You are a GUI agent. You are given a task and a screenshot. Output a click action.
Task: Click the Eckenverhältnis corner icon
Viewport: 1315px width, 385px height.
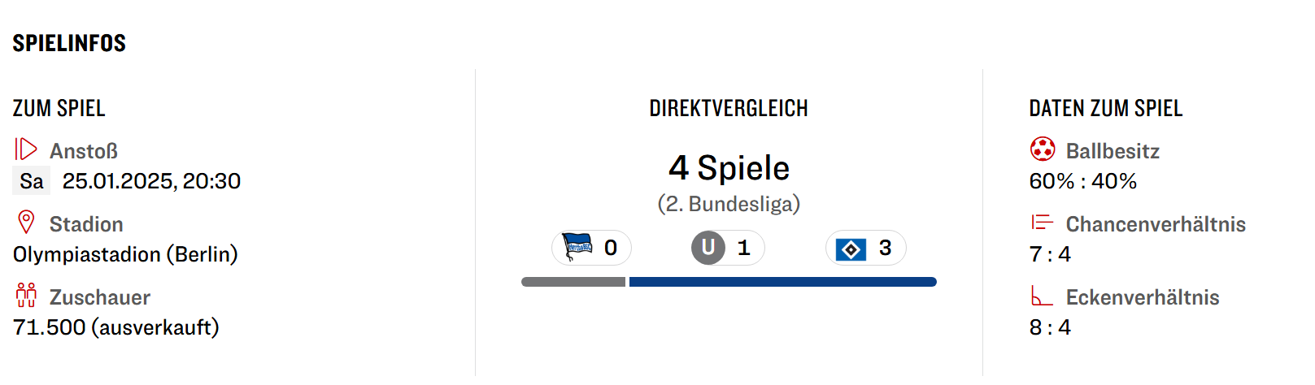coord(1042,296)
